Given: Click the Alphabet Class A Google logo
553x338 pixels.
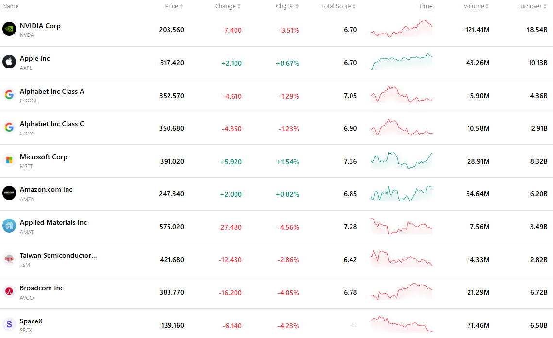Looking at the screenshot, I should pos(9,95).
